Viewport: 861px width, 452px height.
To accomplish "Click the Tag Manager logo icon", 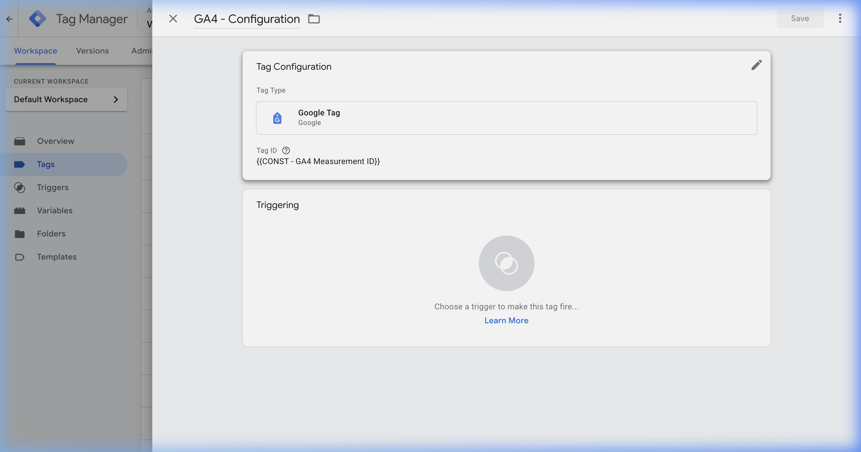I will 38,18.
